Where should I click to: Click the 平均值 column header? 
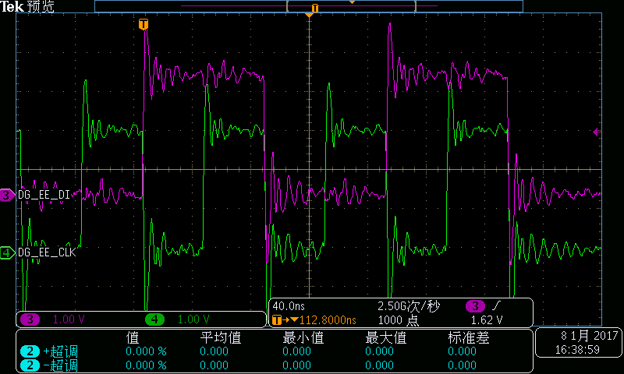click(x=221, y=338)
